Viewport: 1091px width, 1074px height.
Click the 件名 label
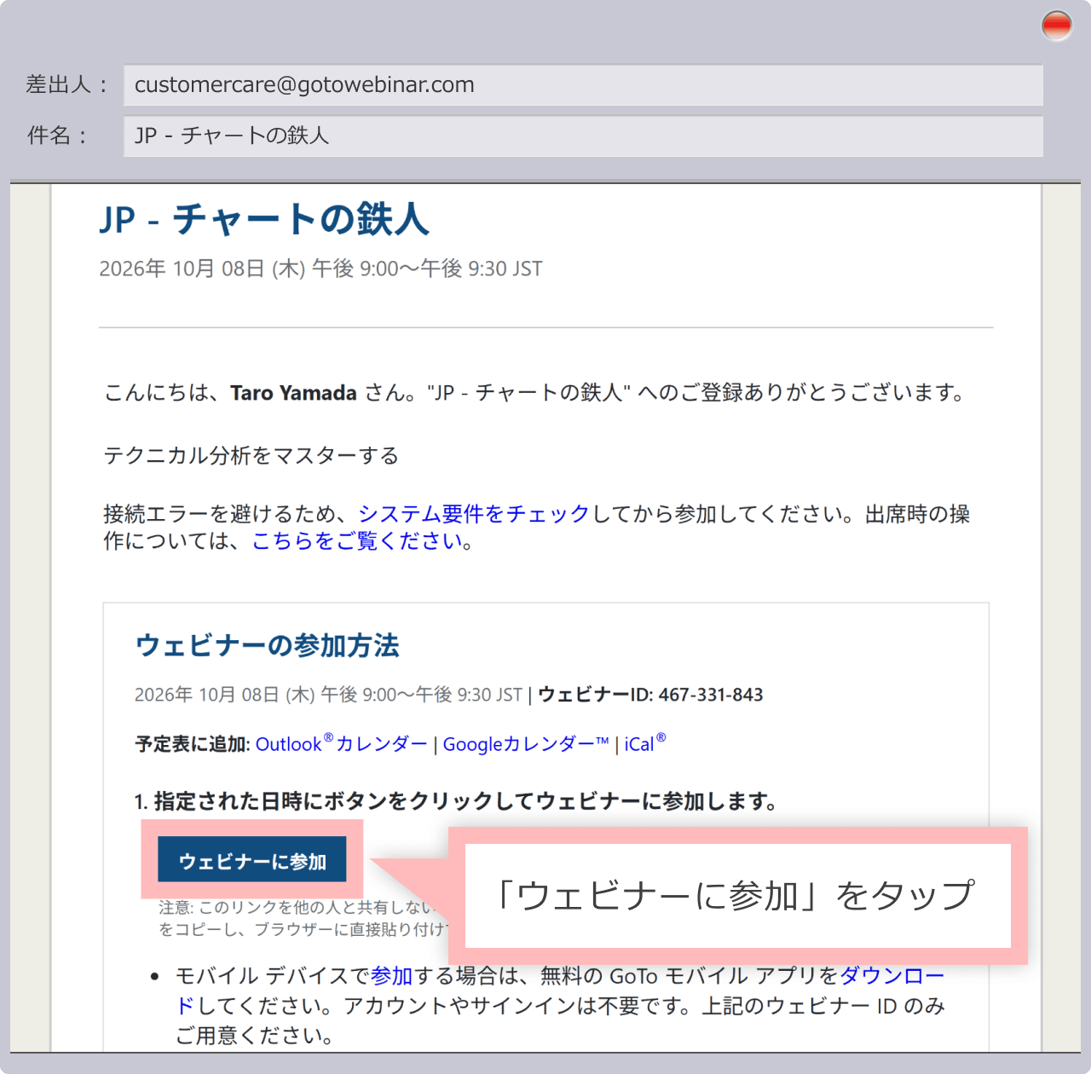point(58,136)
